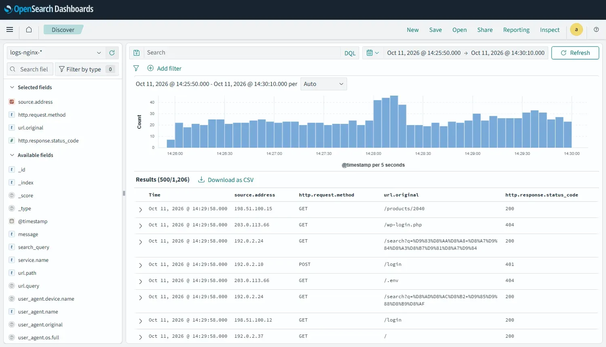The height and width of the screenshot is (347, 606).
Task: Click the http.response.status_code number type icon
Action: click(x=12, y=140)
